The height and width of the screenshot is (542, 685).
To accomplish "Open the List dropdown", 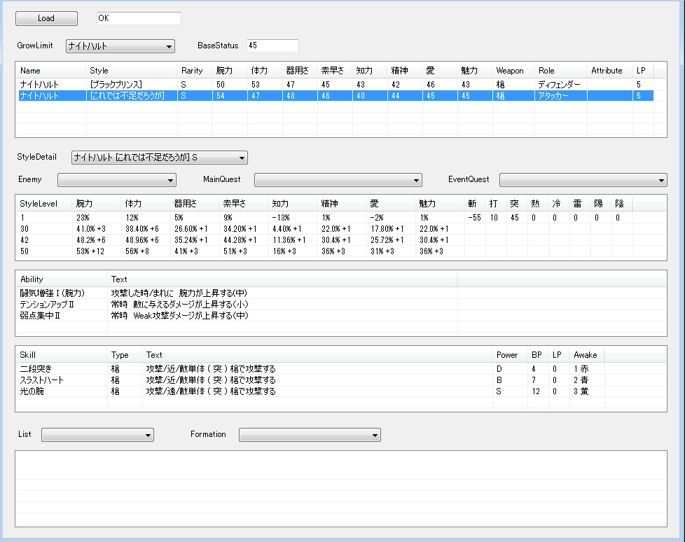I will (97, 435).
